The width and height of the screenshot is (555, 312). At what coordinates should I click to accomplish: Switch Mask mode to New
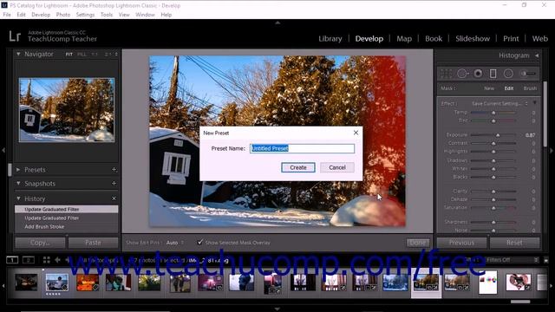point(489,88)
